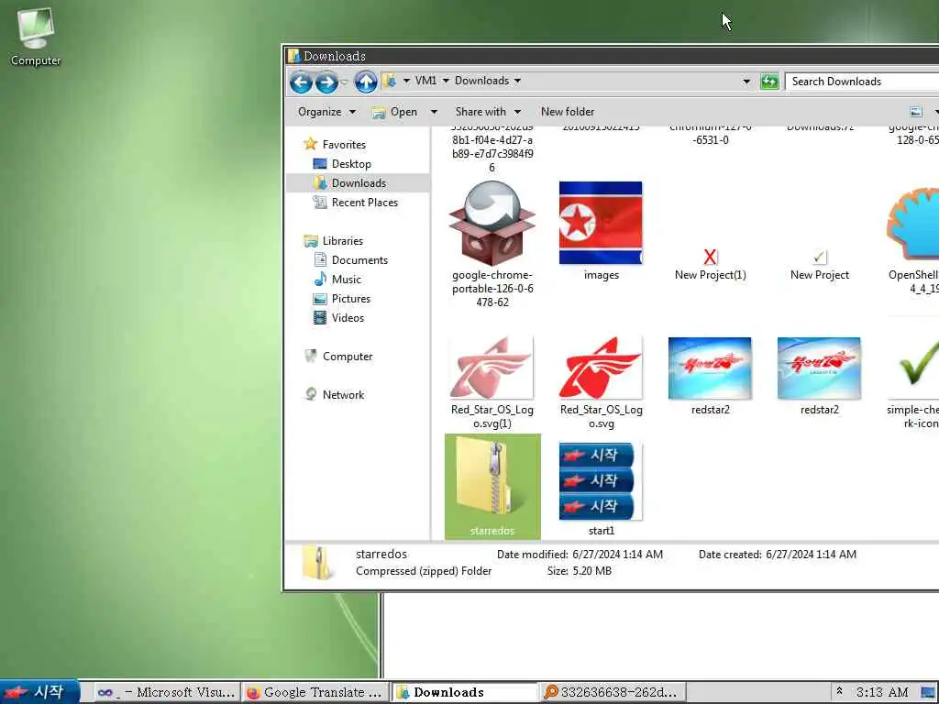Click the Search Downloads field
Screen dimensions: 939x704
[x=862, y=82]
